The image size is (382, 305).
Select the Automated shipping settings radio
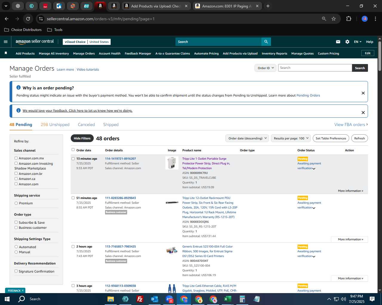click(x=16, y=247)
